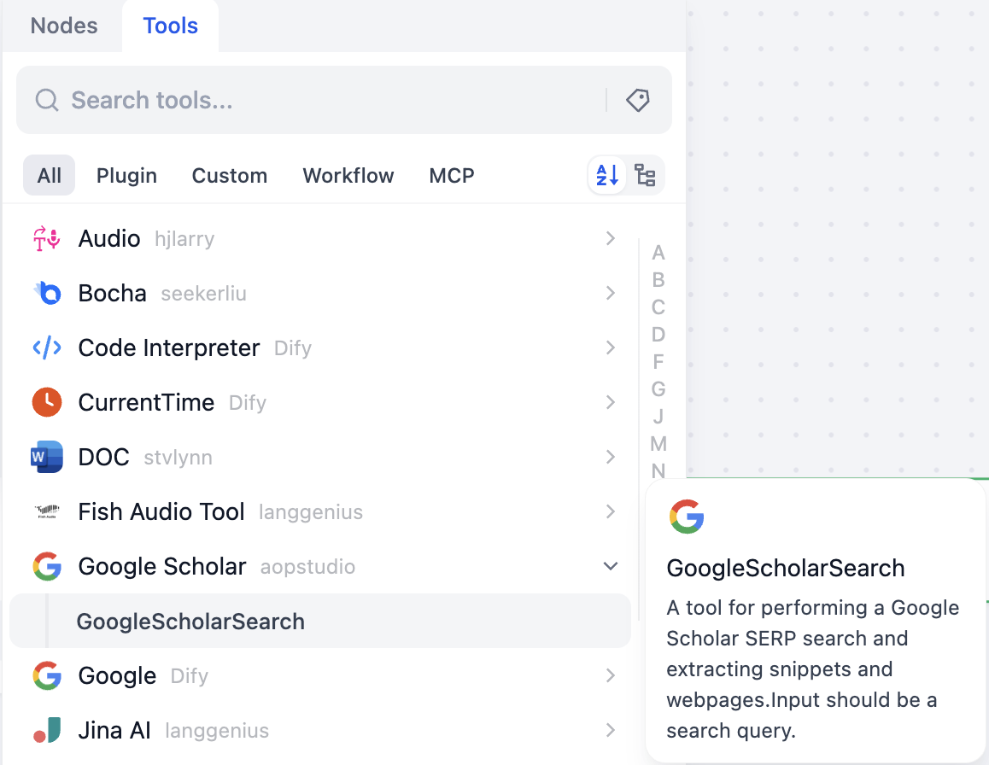Click the Audio tool icon

point(47,239)
